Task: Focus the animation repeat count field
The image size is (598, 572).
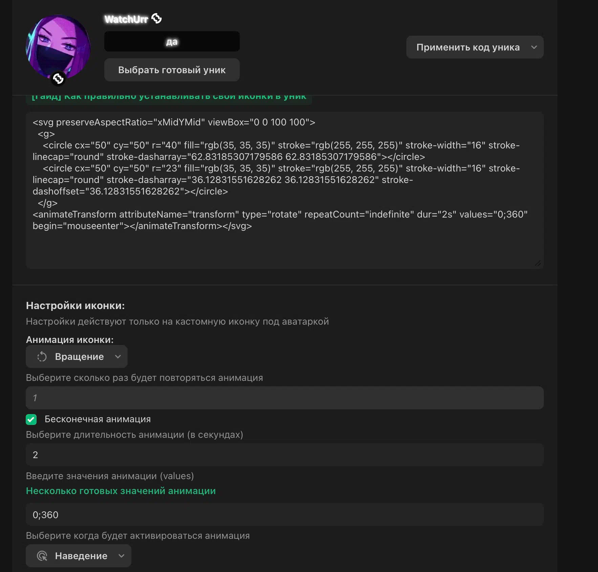Action: click(285, 398)
